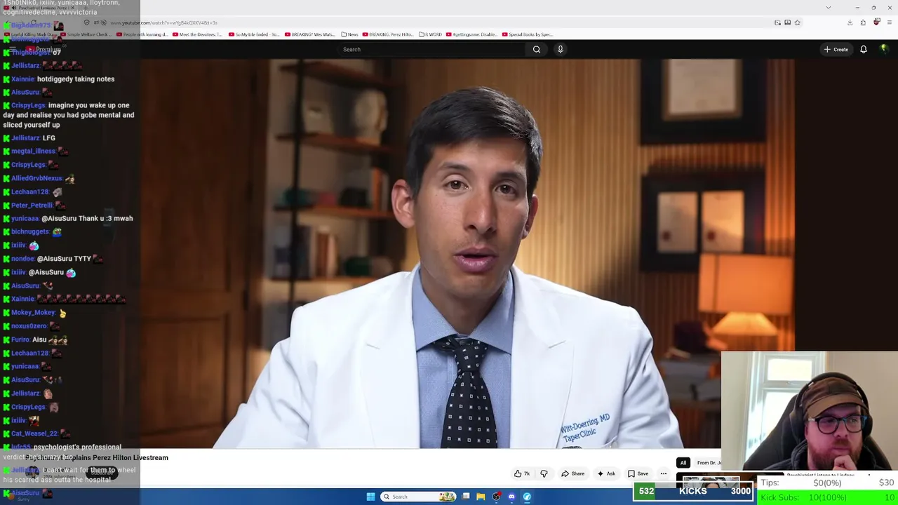Click the YouTube Create button

point(836,49)
